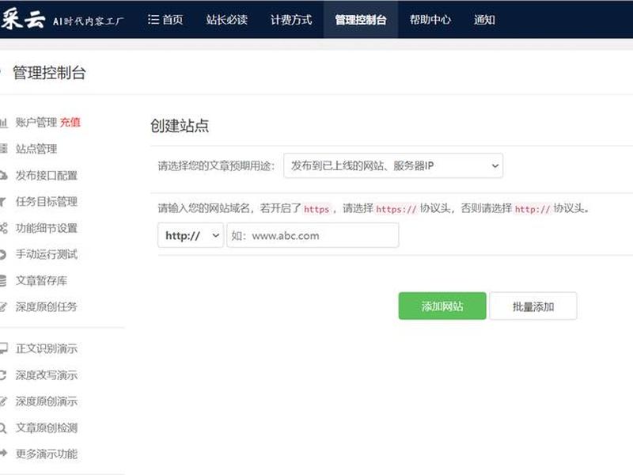Open 发布接口配置 in the sidebar

[47, 175]
